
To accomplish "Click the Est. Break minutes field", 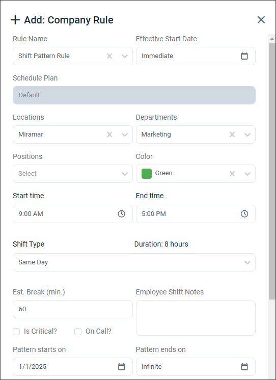I will click(73, 309).
